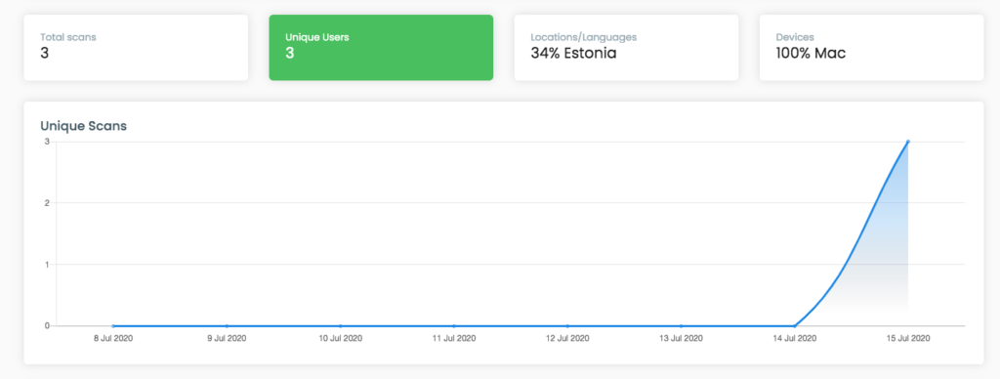Click the y-axis label 3
1000x379 pixels.
coord(47,142)
